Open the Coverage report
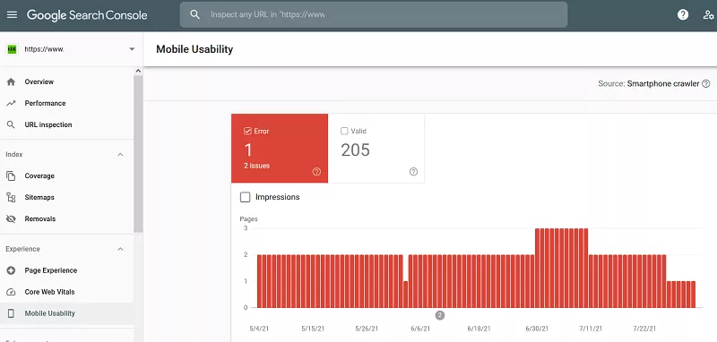The image size is (717, 342). [66, 175]
